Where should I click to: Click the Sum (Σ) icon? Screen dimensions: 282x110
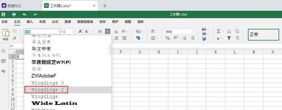click(x=219, y=31)
